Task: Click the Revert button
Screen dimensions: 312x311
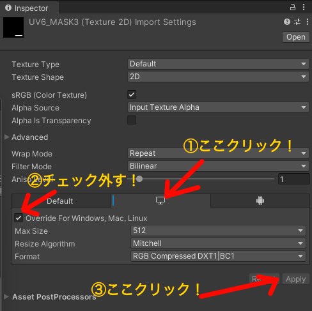Action: (264, 279)
